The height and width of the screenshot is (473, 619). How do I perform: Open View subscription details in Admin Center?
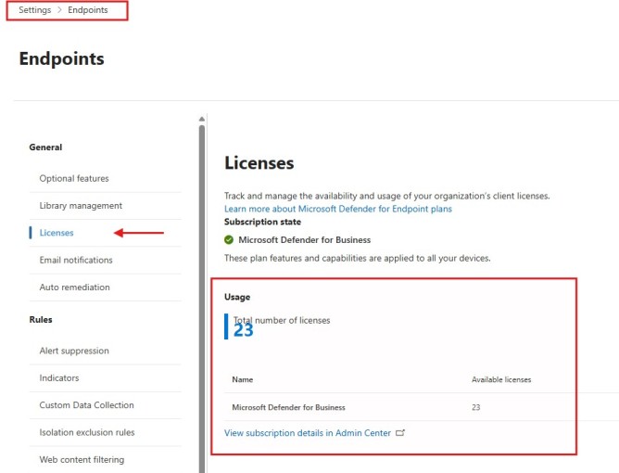pyautogui.click(x=308, y=433)
